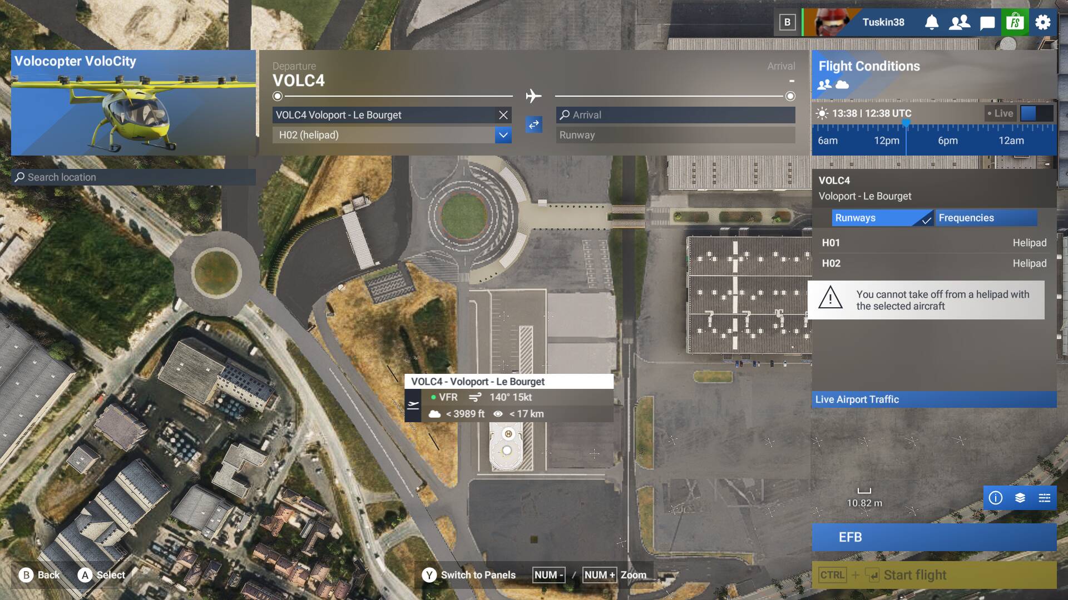Clear the VOLC4 departure field
Image resolution: width=1068 pixels, height=600 pixels.
503,115
